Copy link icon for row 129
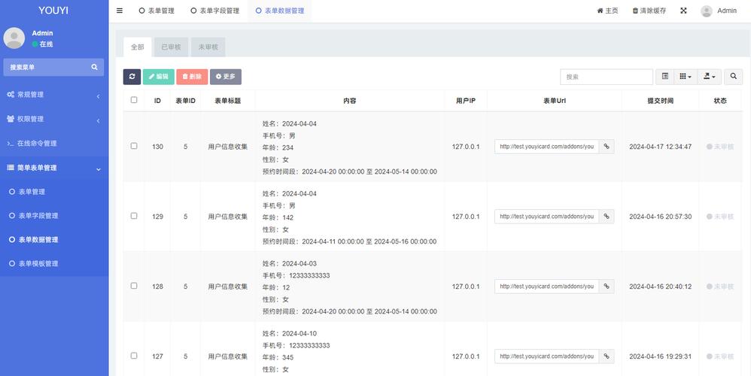The image size is (751, 376). coord(607,217)
